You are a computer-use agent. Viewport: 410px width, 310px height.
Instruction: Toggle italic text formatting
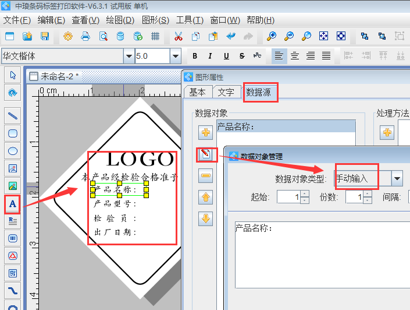(x=211, y=57)
